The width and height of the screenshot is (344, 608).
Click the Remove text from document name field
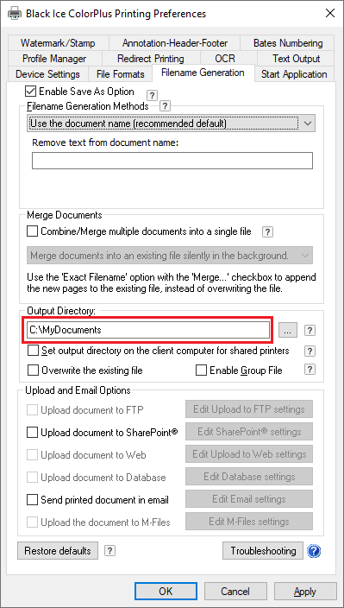(x=172, y=161)
